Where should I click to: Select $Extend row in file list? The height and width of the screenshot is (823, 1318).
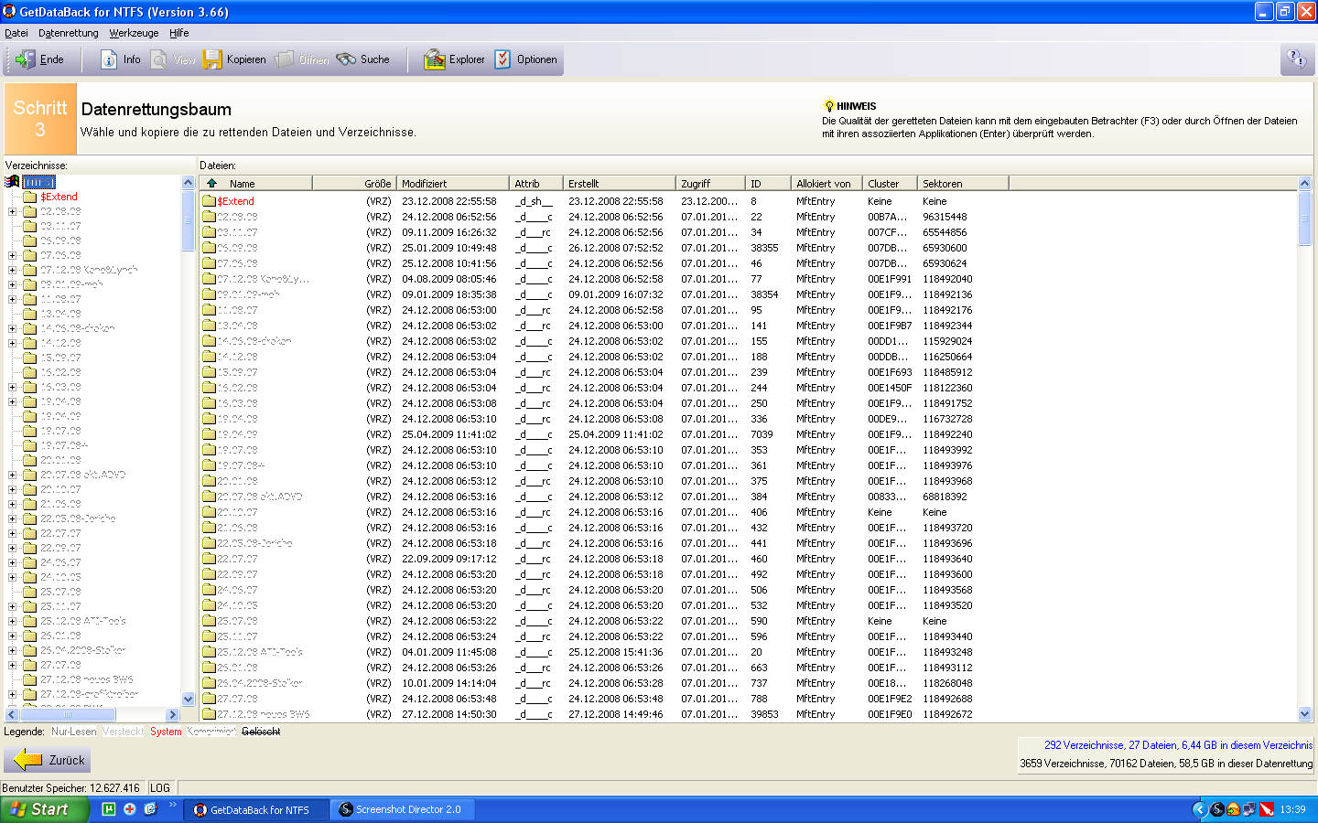pos(749,201)
